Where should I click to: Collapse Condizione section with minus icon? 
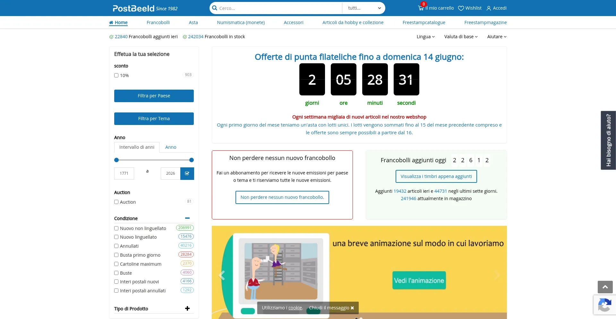(x=187, y=218)
